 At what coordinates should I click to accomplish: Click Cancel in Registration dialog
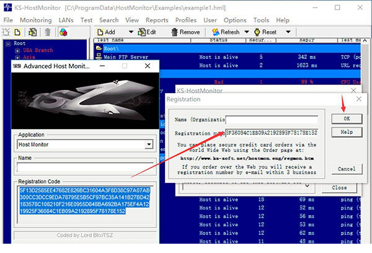point(347,169)
